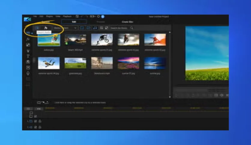Viewport: 251px width, 145px height.
Task: Open the aspect ratio dropdown in top toolbar
Action: click(x=93, y=16)
